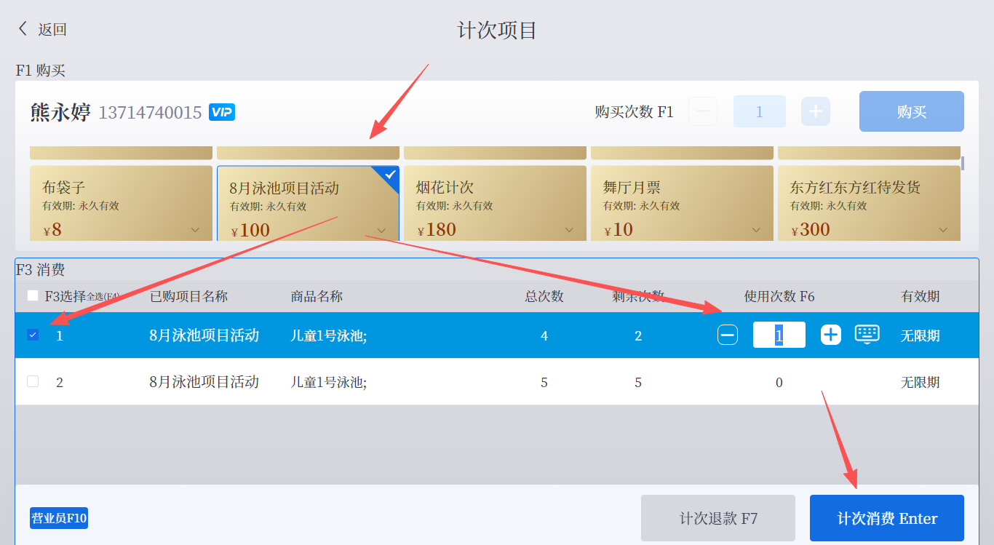Decrease purchase count with the minus button

[703, 111]
